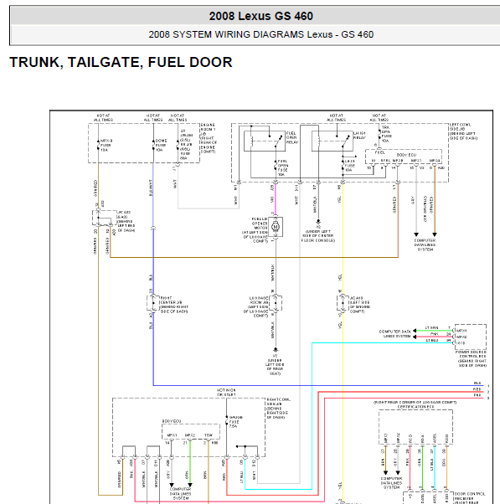Click the 'BLU' label at right edge wire 1
Viewport: 500px width, 504px height.
[477, 383]
